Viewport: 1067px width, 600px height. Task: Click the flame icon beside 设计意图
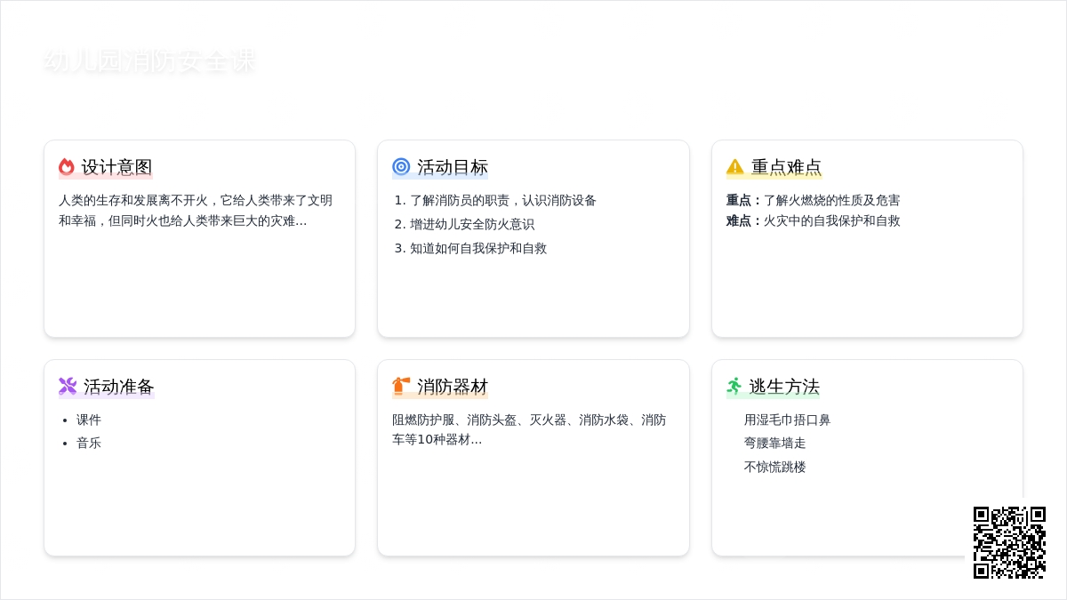click(x=67, y=167)
